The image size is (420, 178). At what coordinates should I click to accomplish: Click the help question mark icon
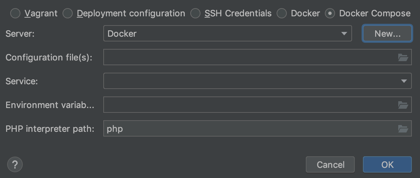tap(15, 165)
